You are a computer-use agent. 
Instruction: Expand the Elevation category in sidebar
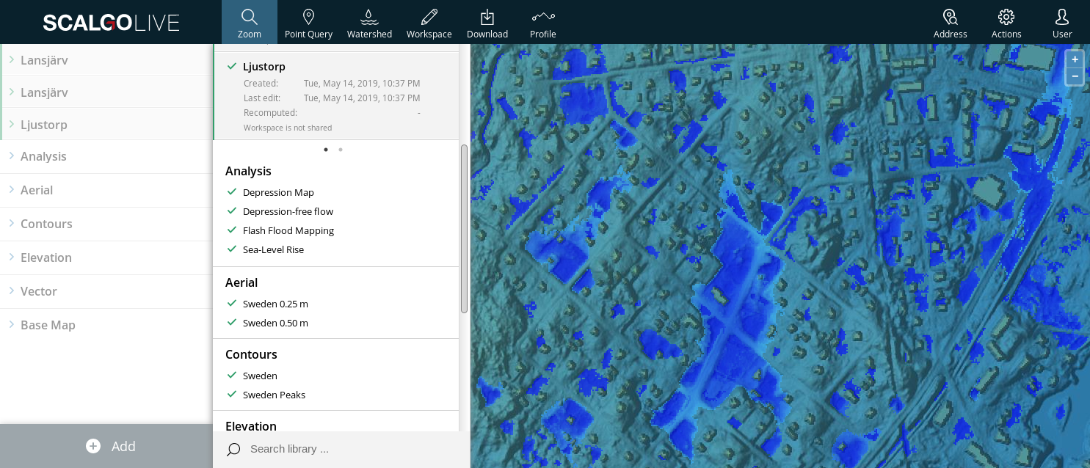tap(106, 257)
